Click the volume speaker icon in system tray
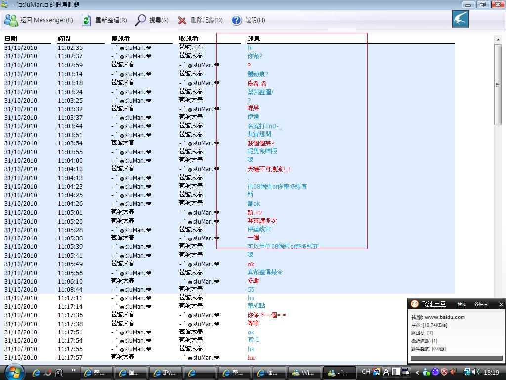The image size is (506, 380). (476, 372)
